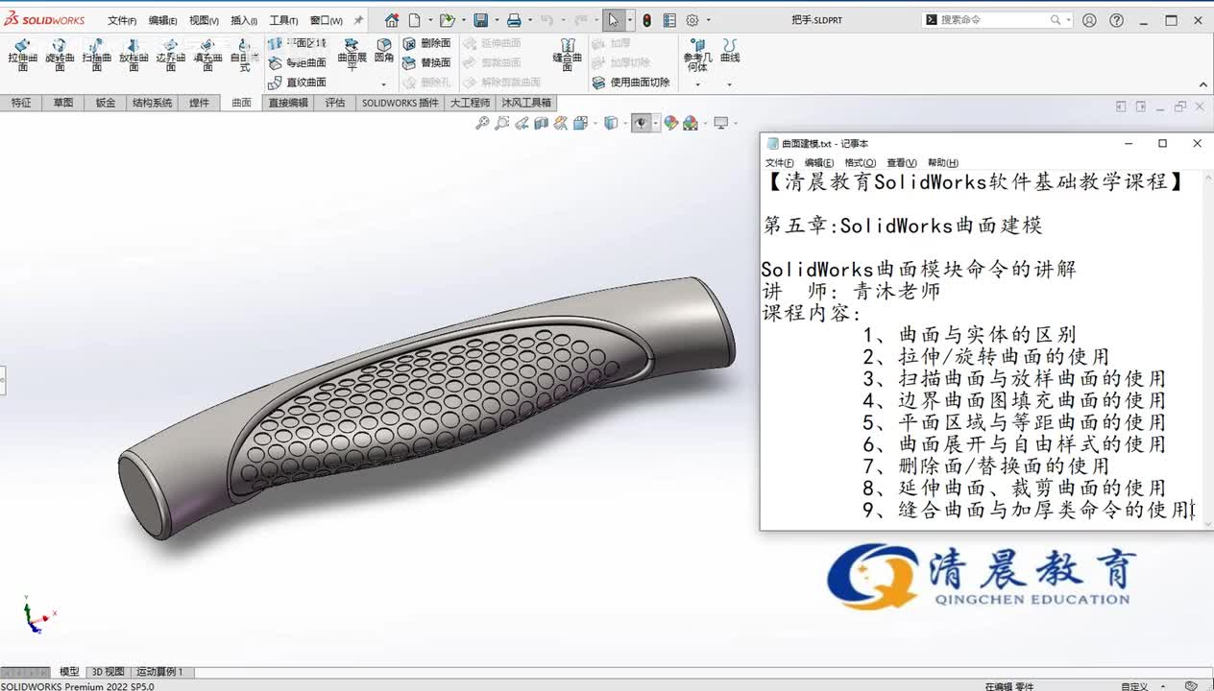
Task: Select the 填充曲面 filled surface tool
Action: (x=207, y=56)
